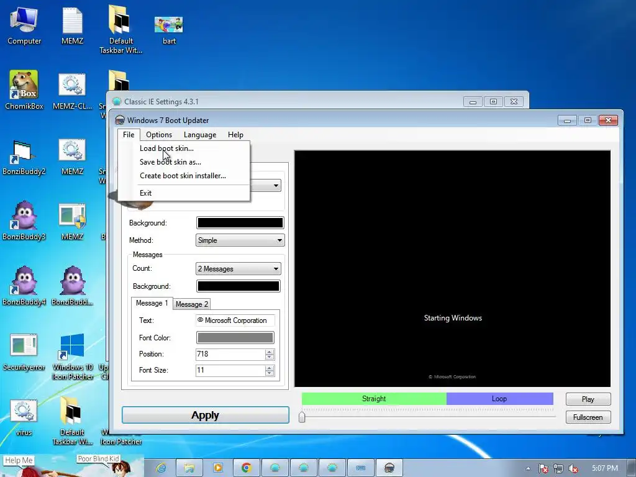Click the Starting Windows boot preview
The height and width of the screenshot is (477, 636).
[x=452, y=268]
